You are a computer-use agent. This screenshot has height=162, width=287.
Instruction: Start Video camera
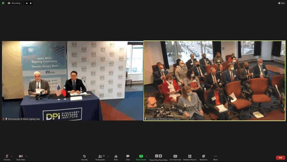tap(21, 157)
